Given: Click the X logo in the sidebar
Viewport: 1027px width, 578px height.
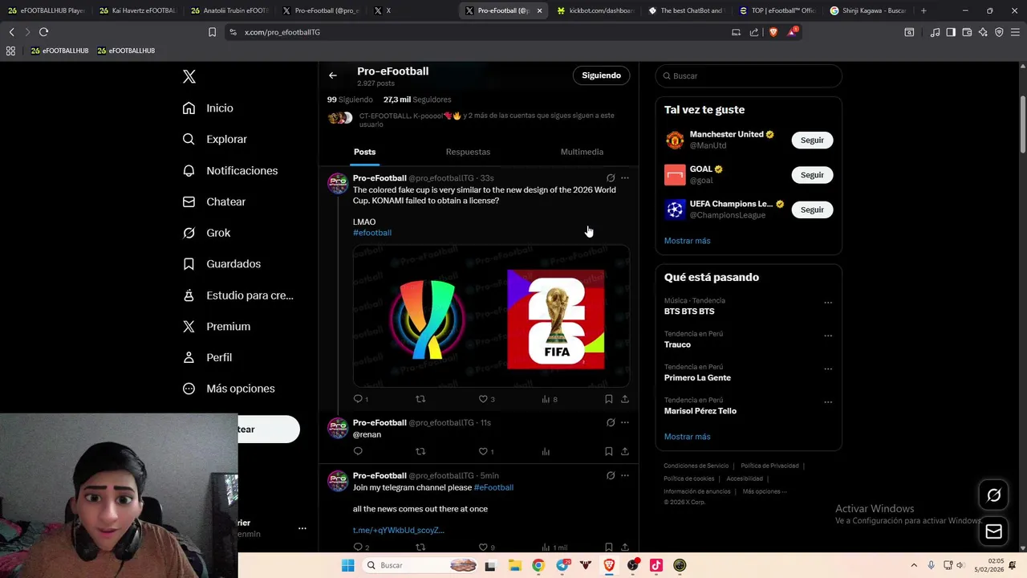Looking at the screenshot, I should click(189, 76).
